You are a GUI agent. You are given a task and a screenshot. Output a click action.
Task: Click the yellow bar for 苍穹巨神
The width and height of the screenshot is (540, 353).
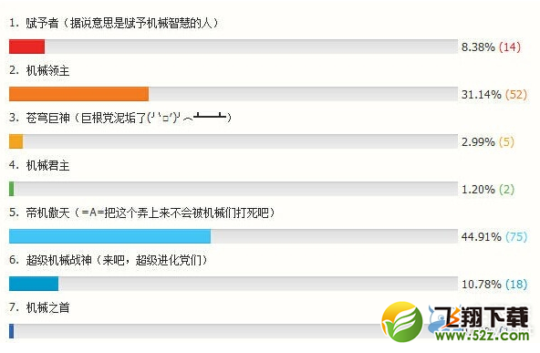(16, 141)
